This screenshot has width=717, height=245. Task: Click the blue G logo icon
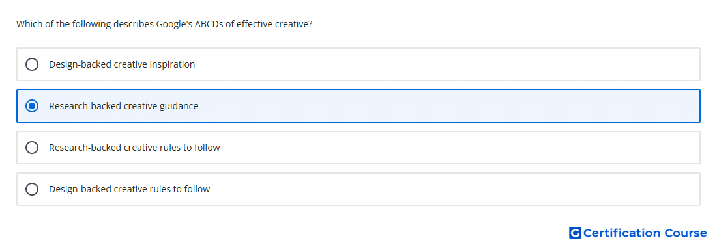click(x=575, y=233)
